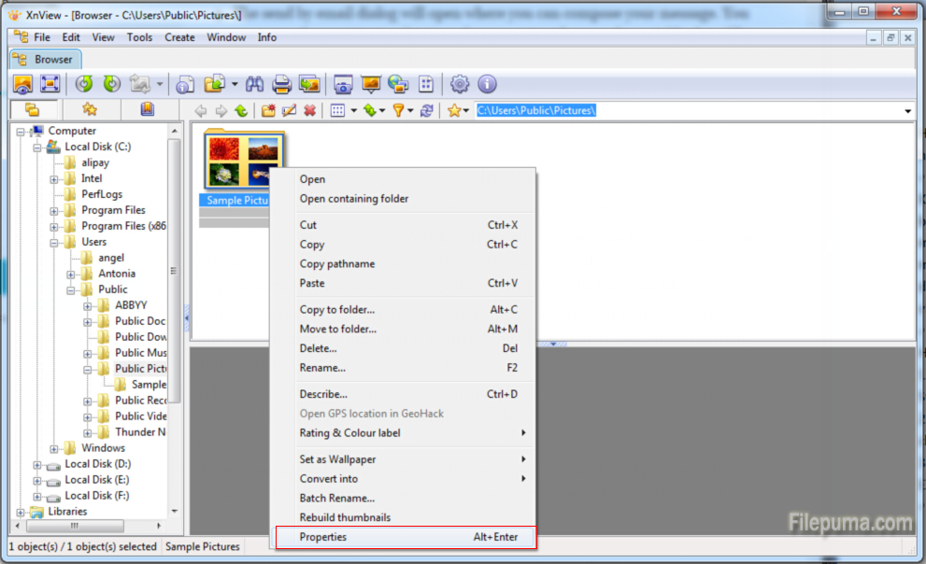Collapse the Public folder tree node

click(72, 289)
